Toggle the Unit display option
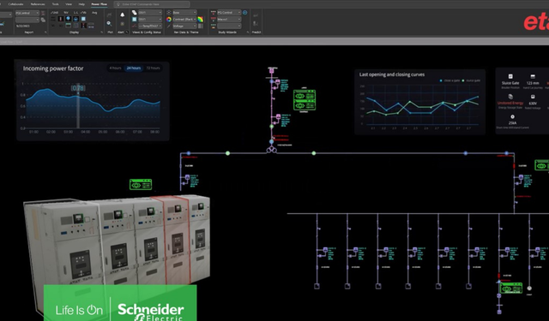 54,13
